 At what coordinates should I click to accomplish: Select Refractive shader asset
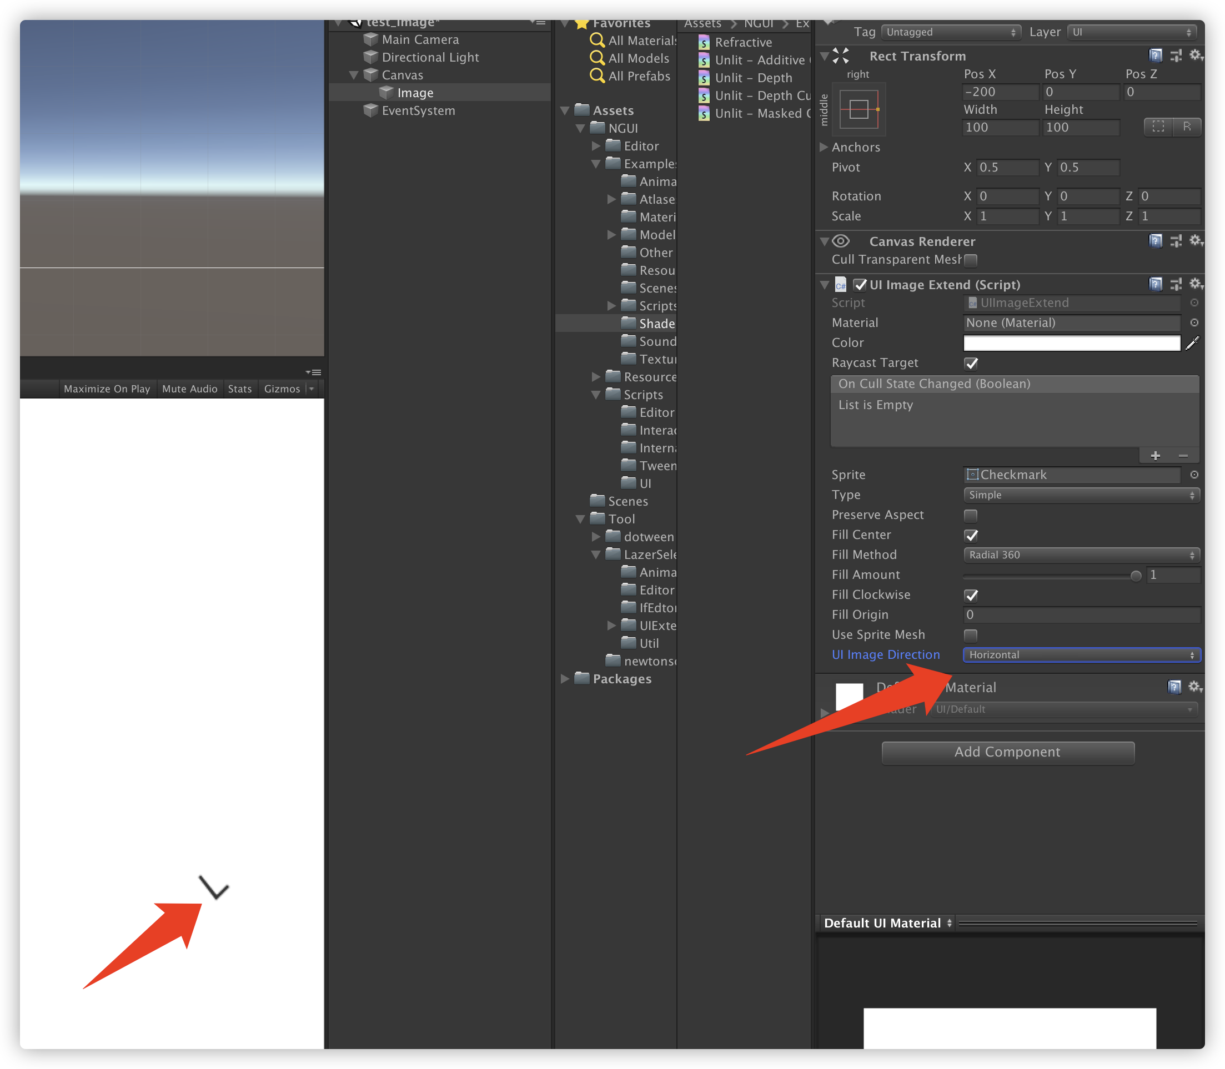[743, 42]
